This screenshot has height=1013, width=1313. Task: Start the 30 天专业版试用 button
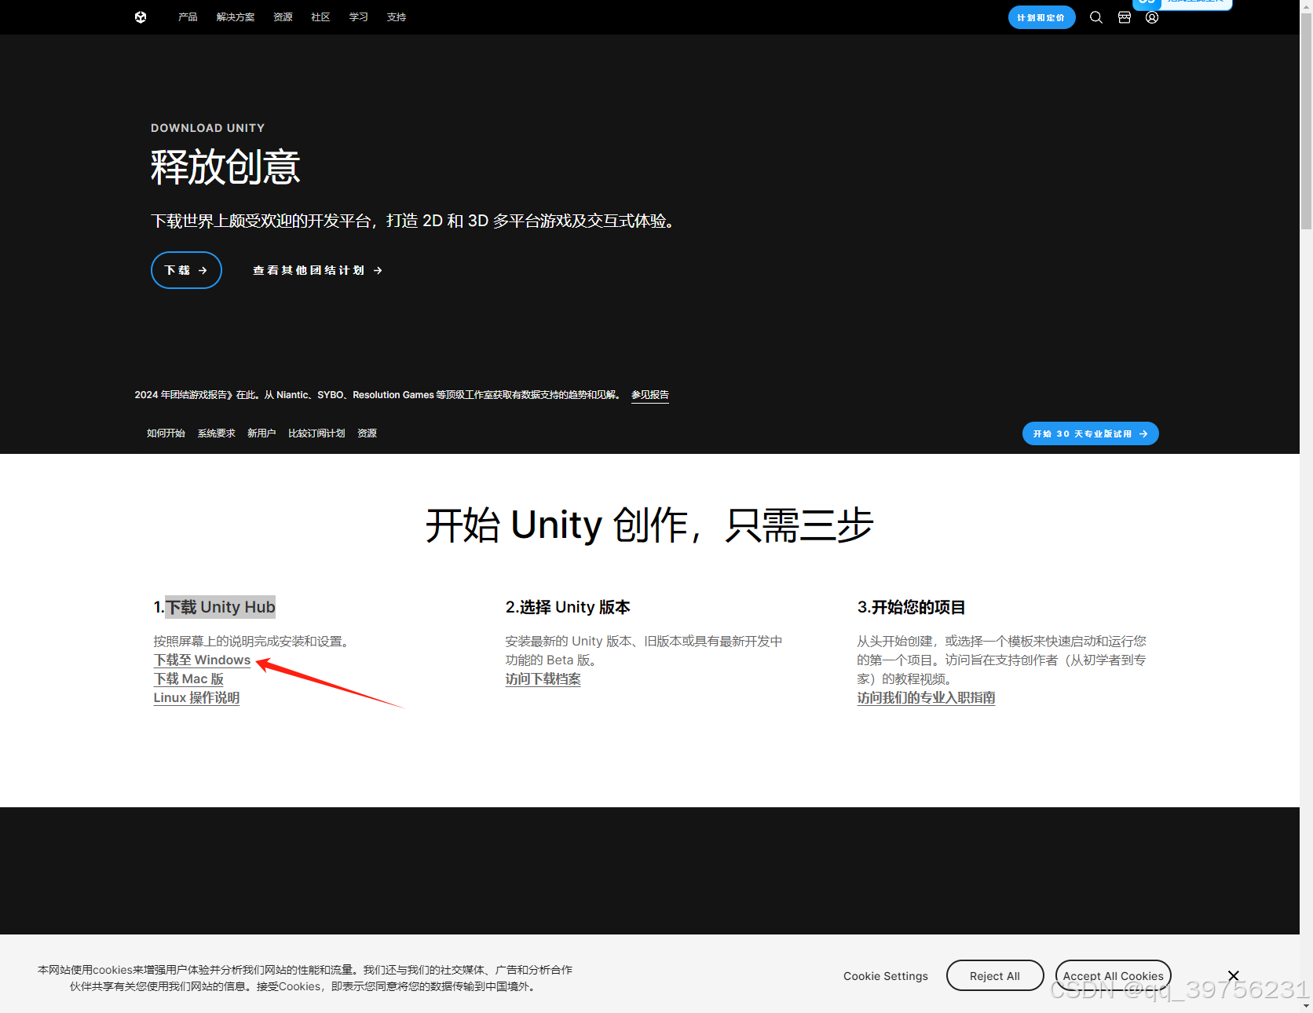tap(1090, 433)
